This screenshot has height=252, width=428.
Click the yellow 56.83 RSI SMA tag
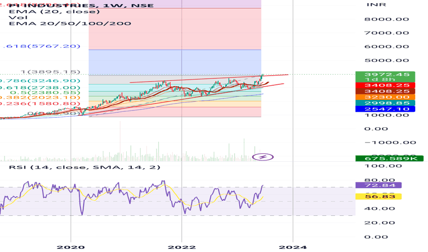tap(378, 197)
